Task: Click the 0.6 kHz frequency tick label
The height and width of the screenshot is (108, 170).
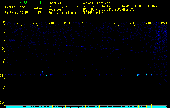Action: click(x=2, y=103)
